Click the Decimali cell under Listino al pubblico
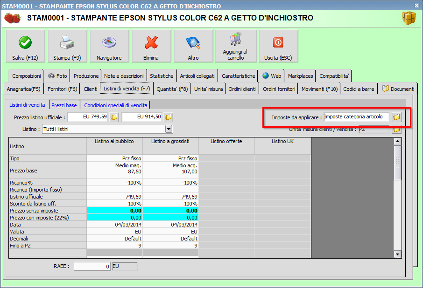 point(114,239)
